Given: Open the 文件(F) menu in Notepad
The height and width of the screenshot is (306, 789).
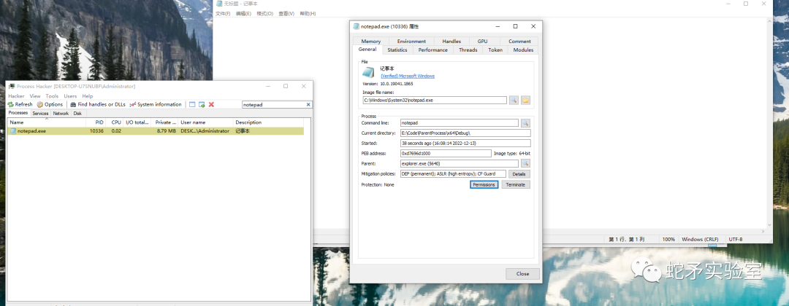Looking at the screenshot, I should coord(223,14).
